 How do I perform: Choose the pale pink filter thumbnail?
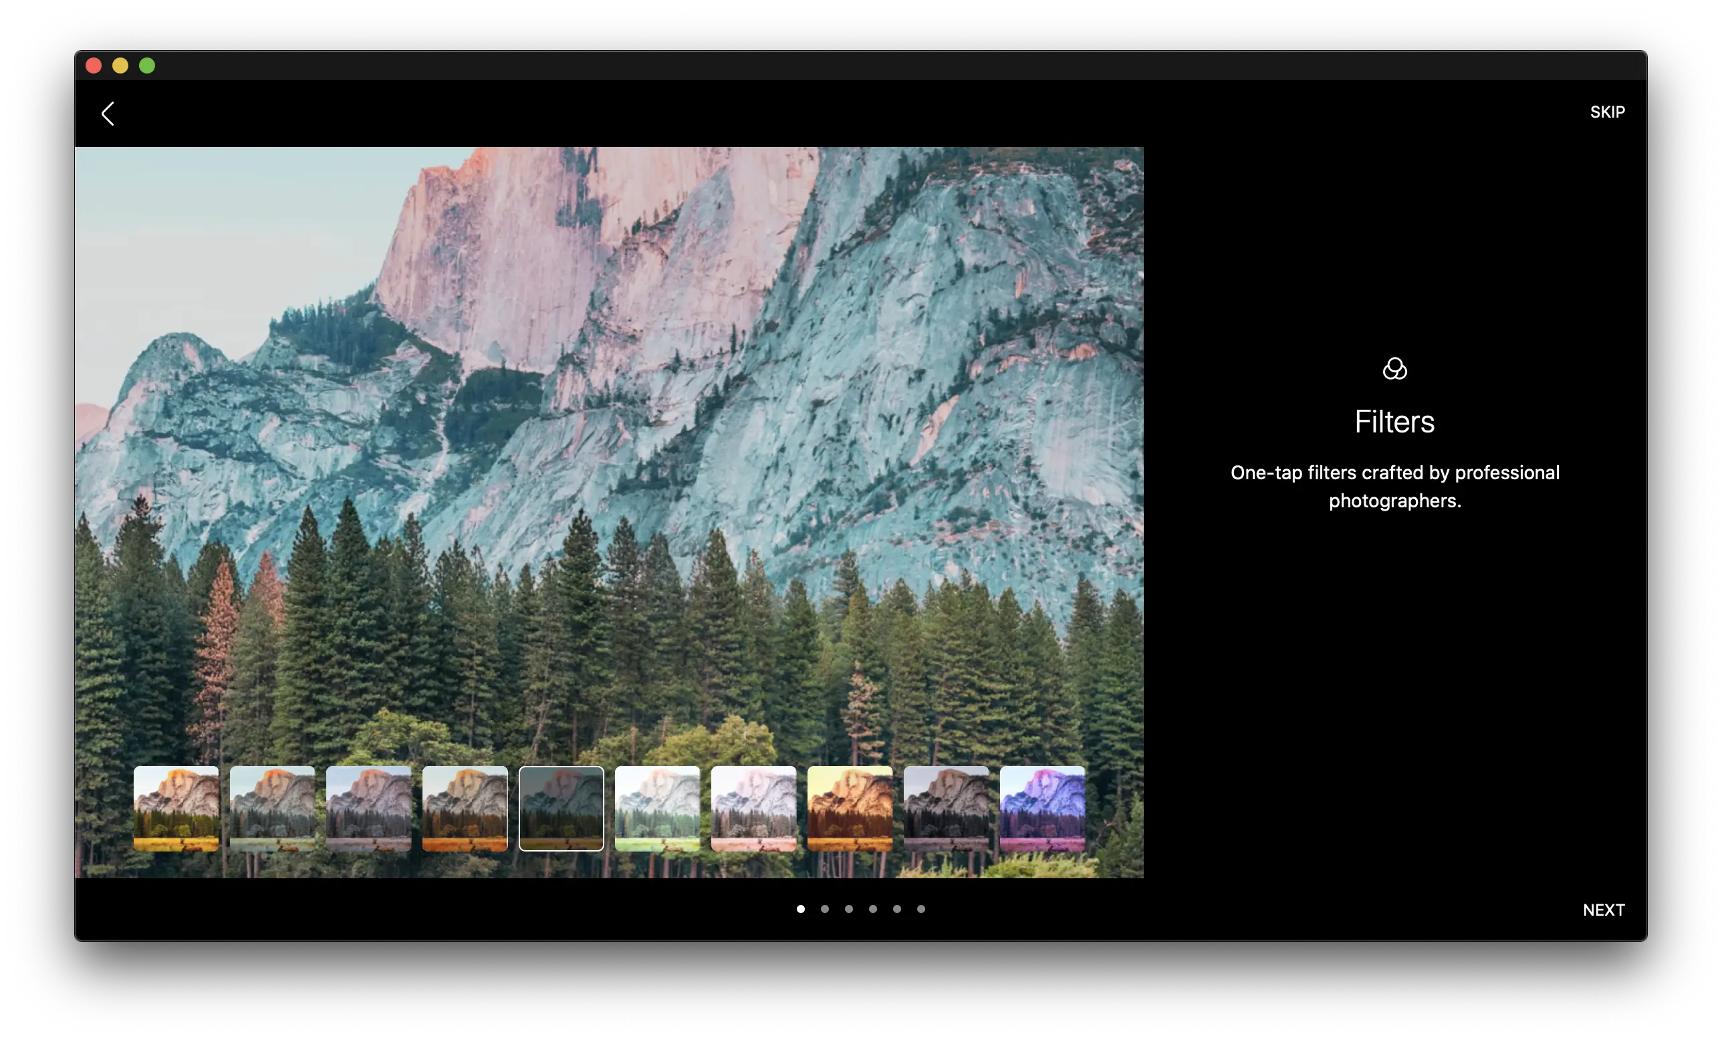[x=753, y=808]
